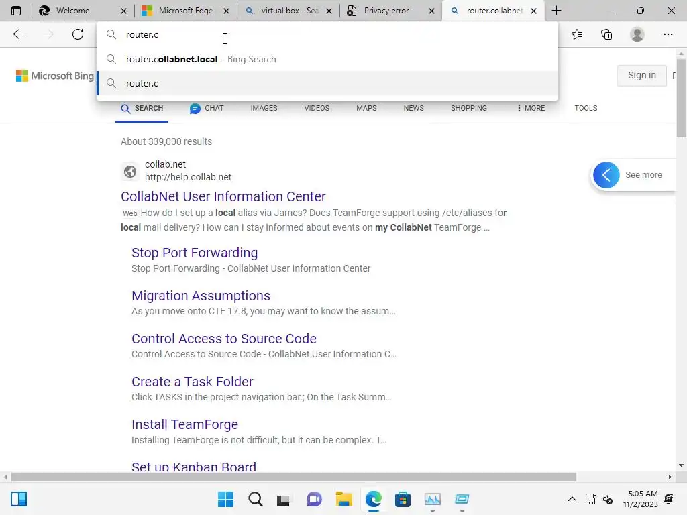Open taskbar Search magnifier
Viewport: 687px width, 515px height.
[256, 499]
